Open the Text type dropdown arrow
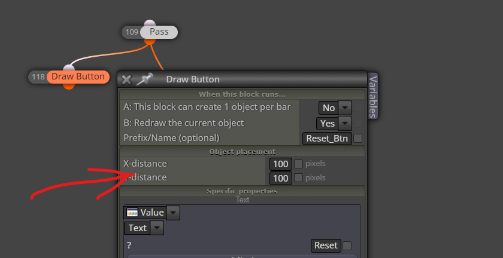The width and height of the screenshot is (503, 258). pos(157,228)
